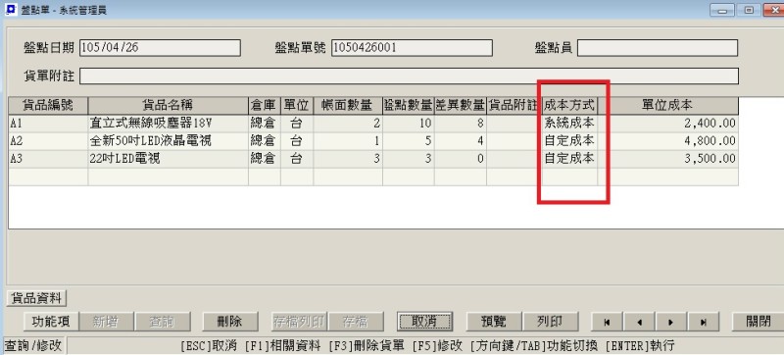Click the 查詢/修改 status bar mode
This screenshot has height=355, width=784.
point(33,345)
